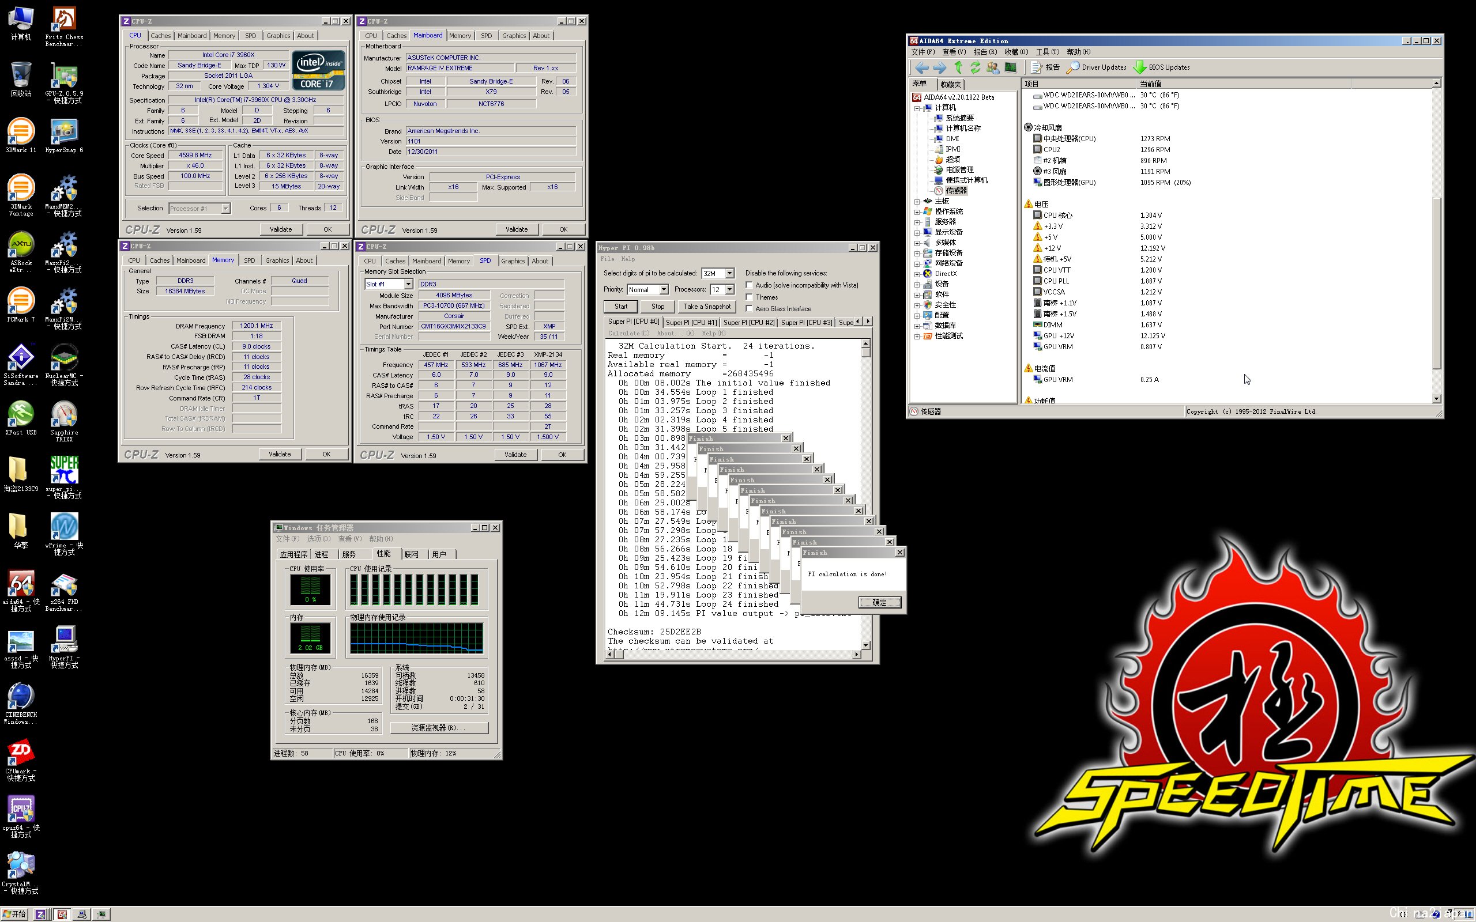Open the ASRock eXtreme tuner desktop icon

point(21,252)
